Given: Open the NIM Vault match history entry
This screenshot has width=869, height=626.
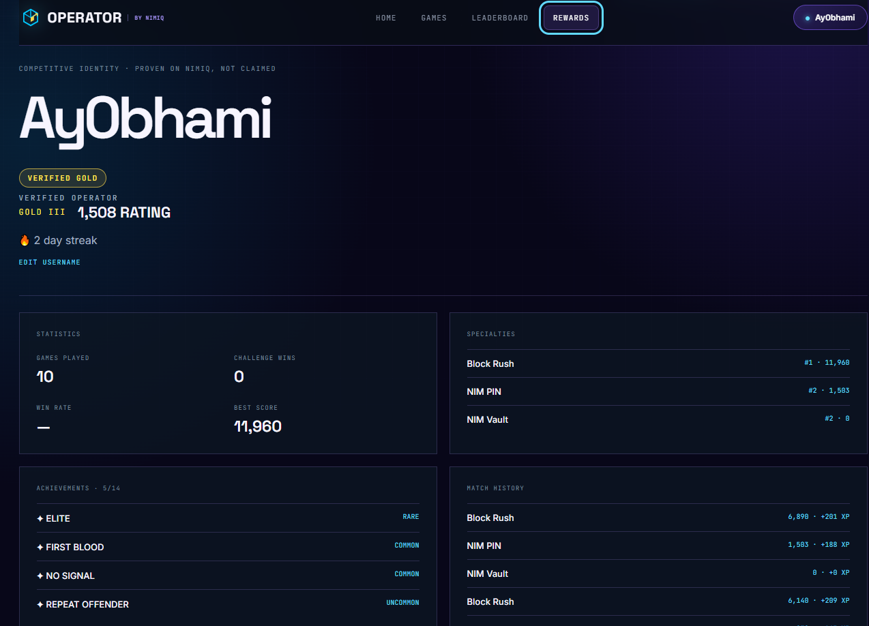Looking at the screenshot, I should [658, 573].
